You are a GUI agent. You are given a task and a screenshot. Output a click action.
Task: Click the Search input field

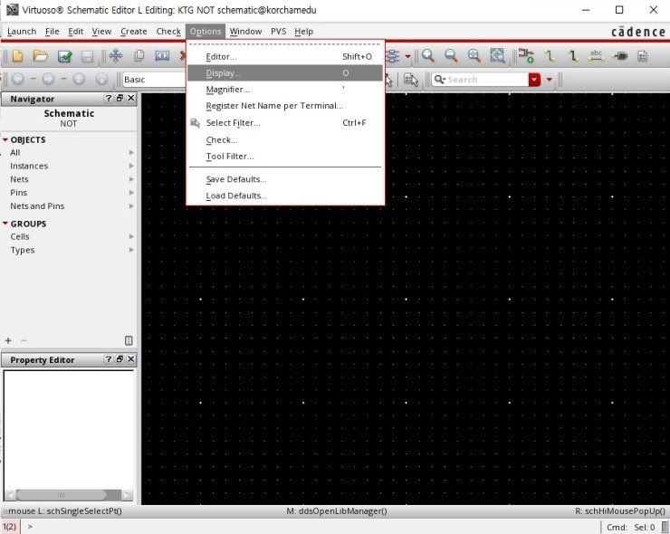tap(484, 80)
